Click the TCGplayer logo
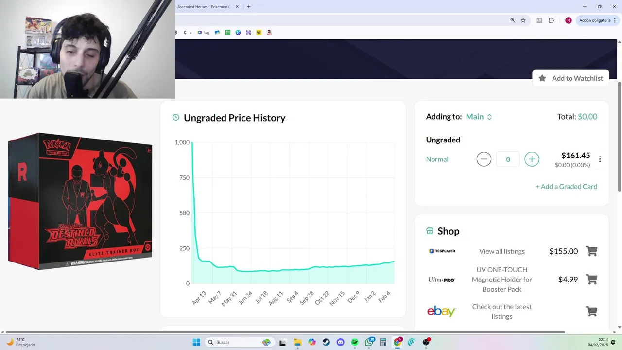Image resolution: width=622 pixels, height=350 pixels. point(442,251)
